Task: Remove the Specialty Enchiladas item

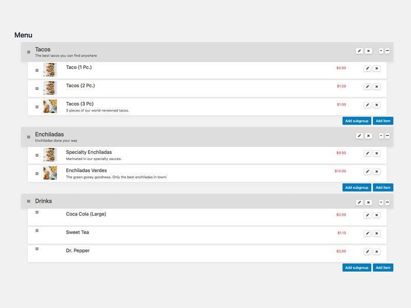Action: (377, 153)
